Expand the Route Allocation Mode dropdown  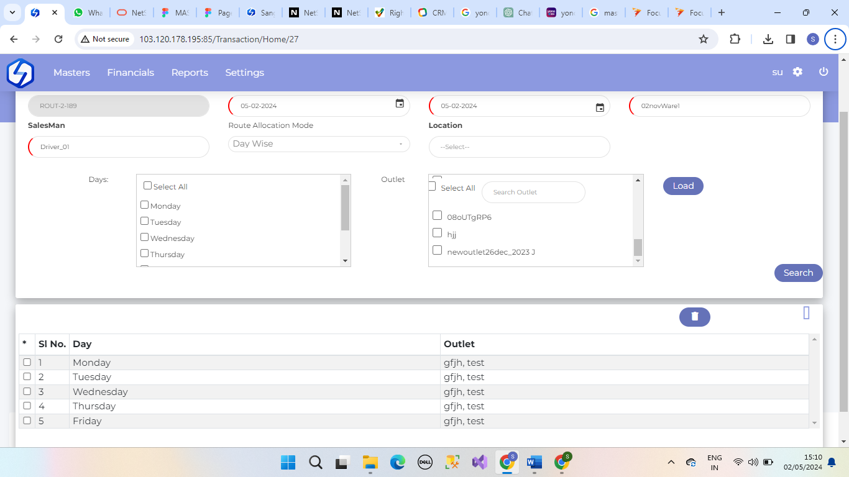[319, 144]
